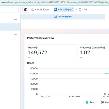Viewport: 109px width, 109px height.
Task: Click the 1 Dec 2024 axis label
Action: point(44,97)
